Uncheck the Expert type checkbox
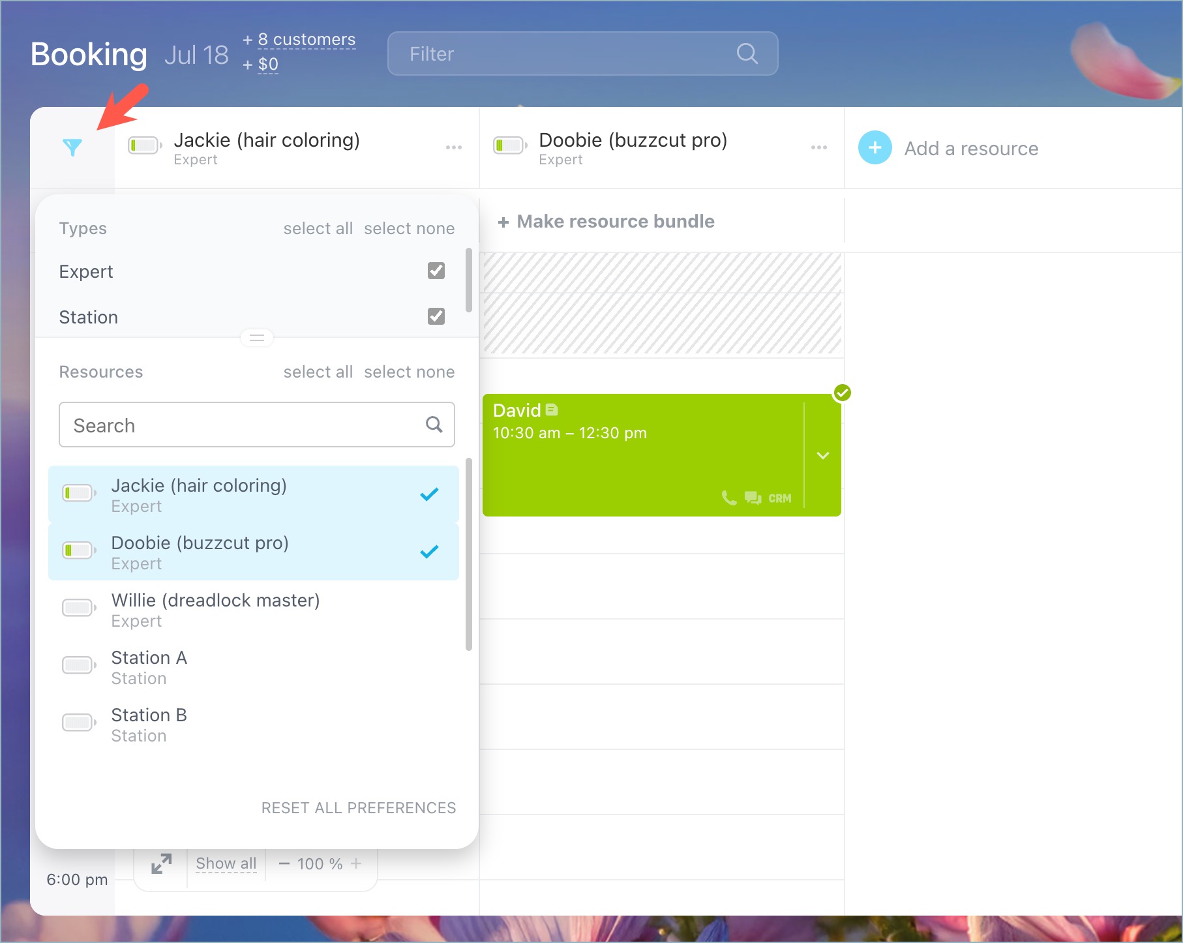Image resolution: width=1183 pixels, height=943 pixels. tap(436, 271)
